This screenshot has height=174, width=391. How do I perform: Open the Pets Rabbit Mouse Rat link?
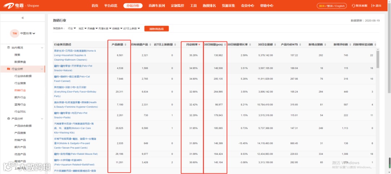[76, 154]
